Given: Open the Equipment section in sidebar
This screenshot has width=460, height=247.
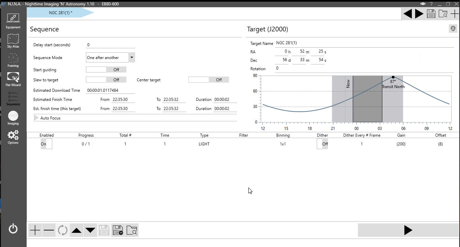Looking at the screenshot, I should coord(13,21).
